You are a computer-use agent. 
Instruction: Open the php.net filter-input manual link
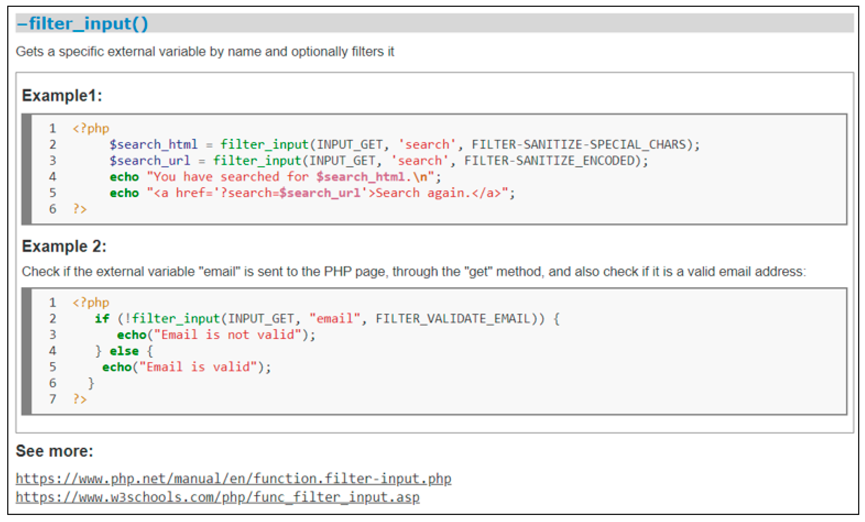tap(233, 478)
